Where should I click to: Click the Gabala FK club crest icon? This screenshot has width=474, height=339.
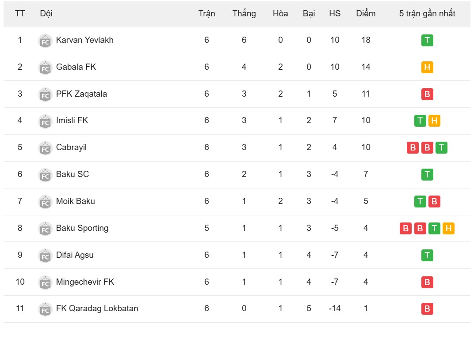tap(45, 68)
